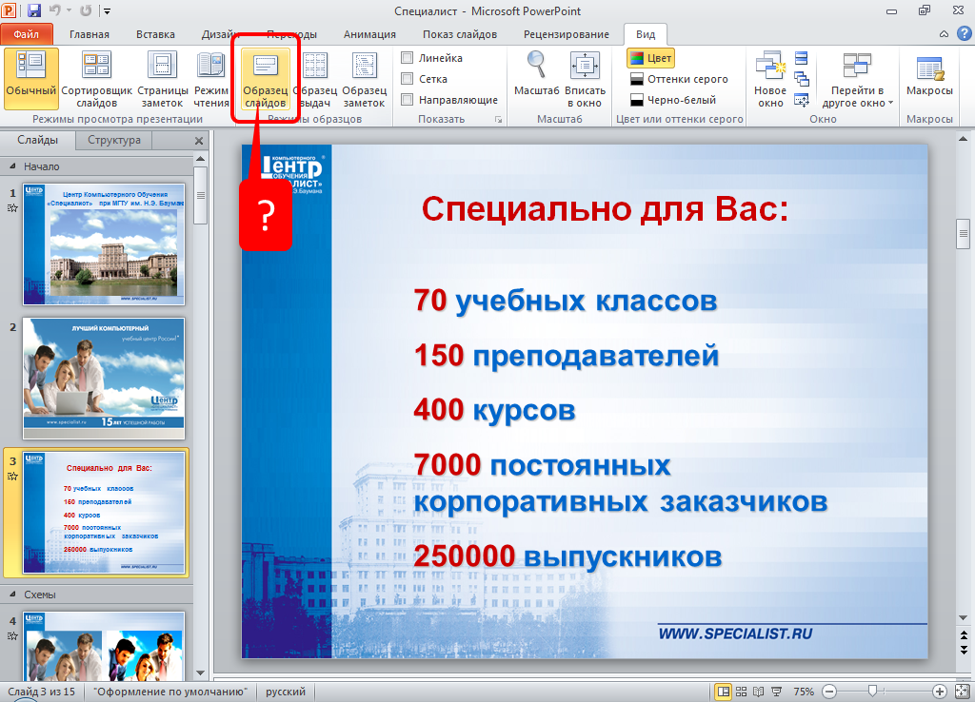Select slide 2 thumbnail in slides pane
The image size is (975, 702).
click(x=105, y=378)
